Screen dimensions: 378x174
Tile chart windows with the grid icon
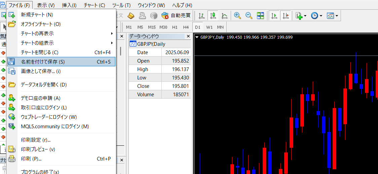(260, 16)
